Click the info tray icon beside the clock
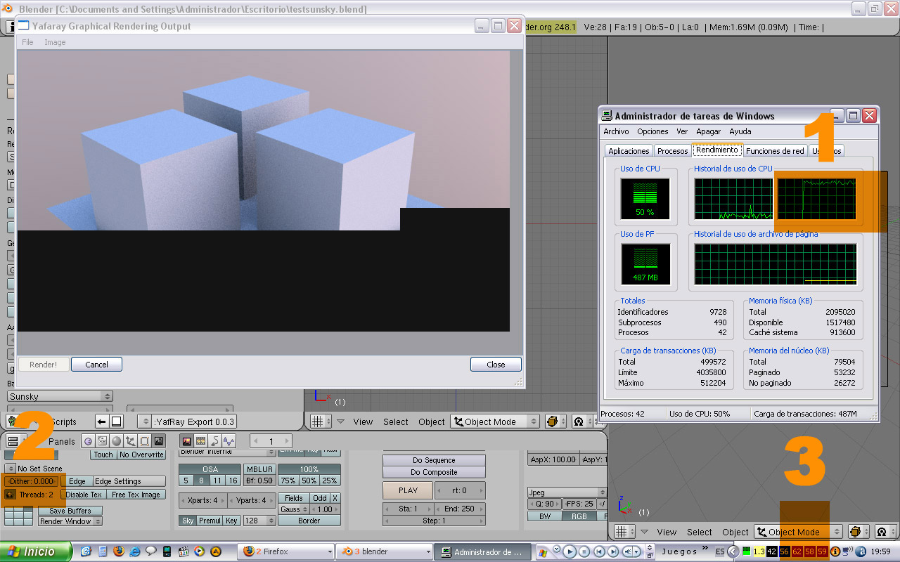The image size is (900, 562). pyautogui.click(x=835, y=551)
